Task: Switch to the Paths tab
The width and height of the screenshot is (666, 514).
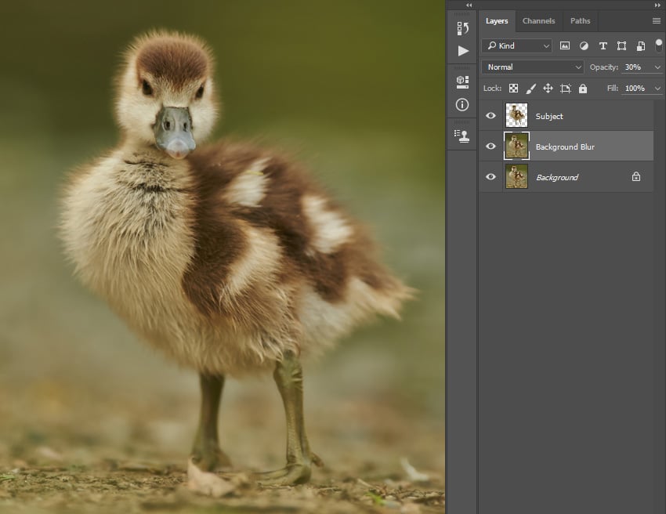Action: (x=580, y=21)
